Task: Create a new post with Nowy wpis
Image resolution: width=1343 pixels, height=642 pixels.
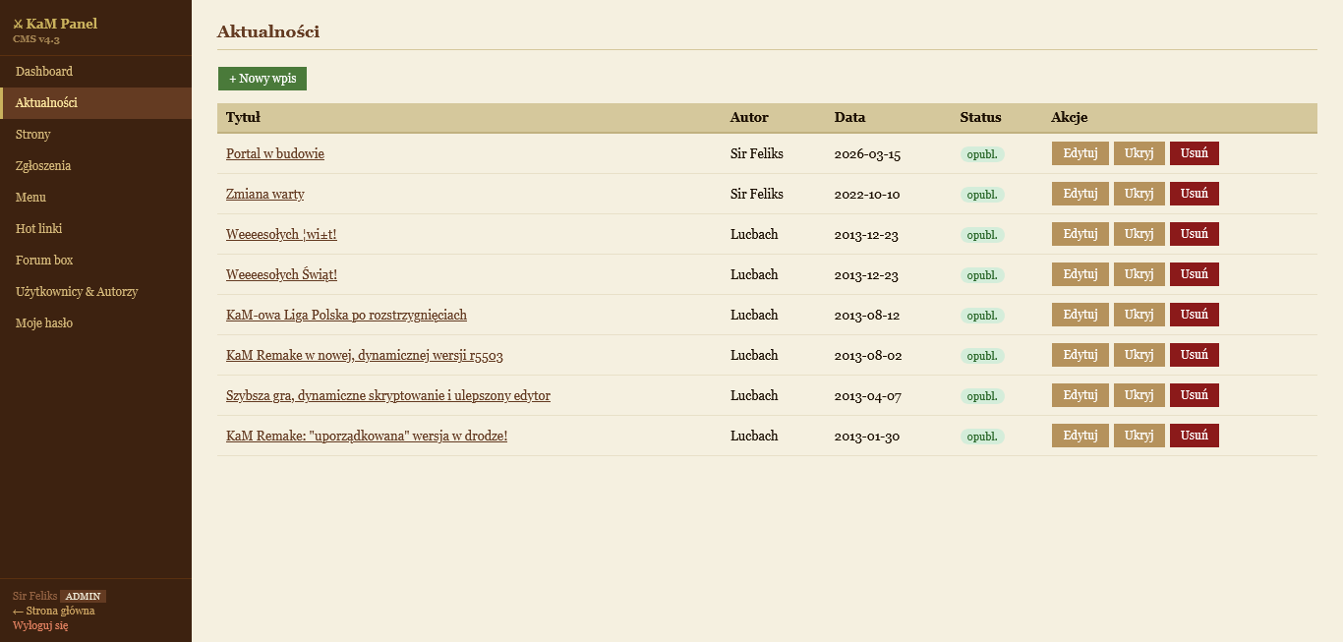Action: (x=263, y=79)
